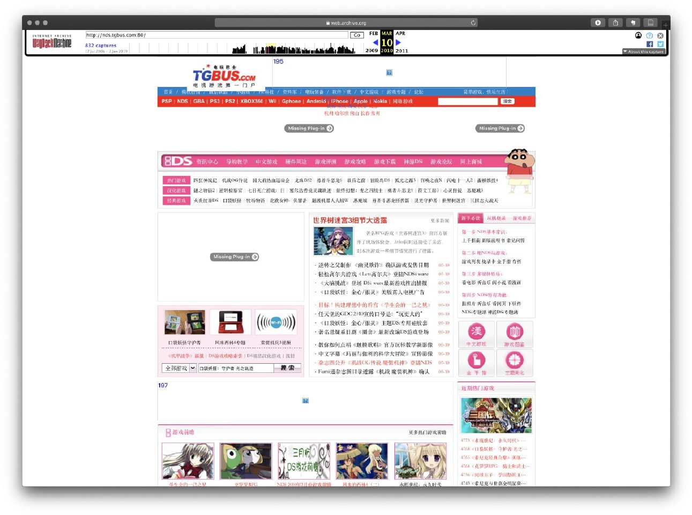Close the Wayback Machine toolbar

(660, 35)
